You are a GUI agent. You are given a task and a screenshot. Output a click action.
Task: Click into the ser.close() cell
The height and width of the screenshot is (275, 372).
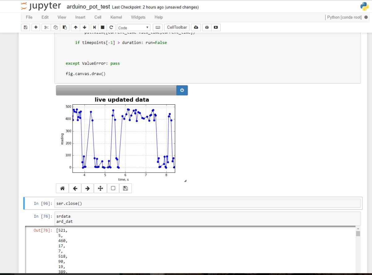pyautogui.click(x=207, y=203)
